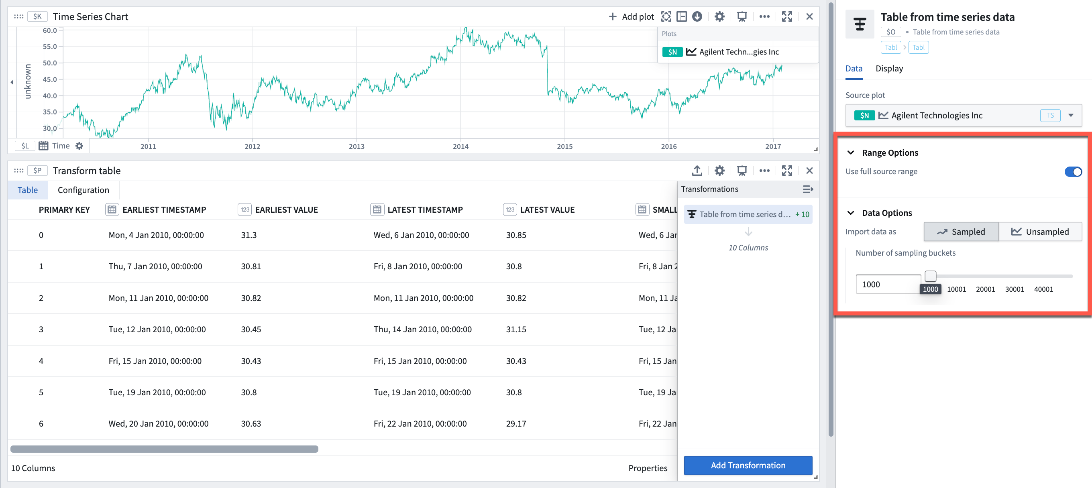Image resolution: width=1092 pixels, height=488 pixels.
Task: Click the $L time axis tag
Action: coord(25,146)
